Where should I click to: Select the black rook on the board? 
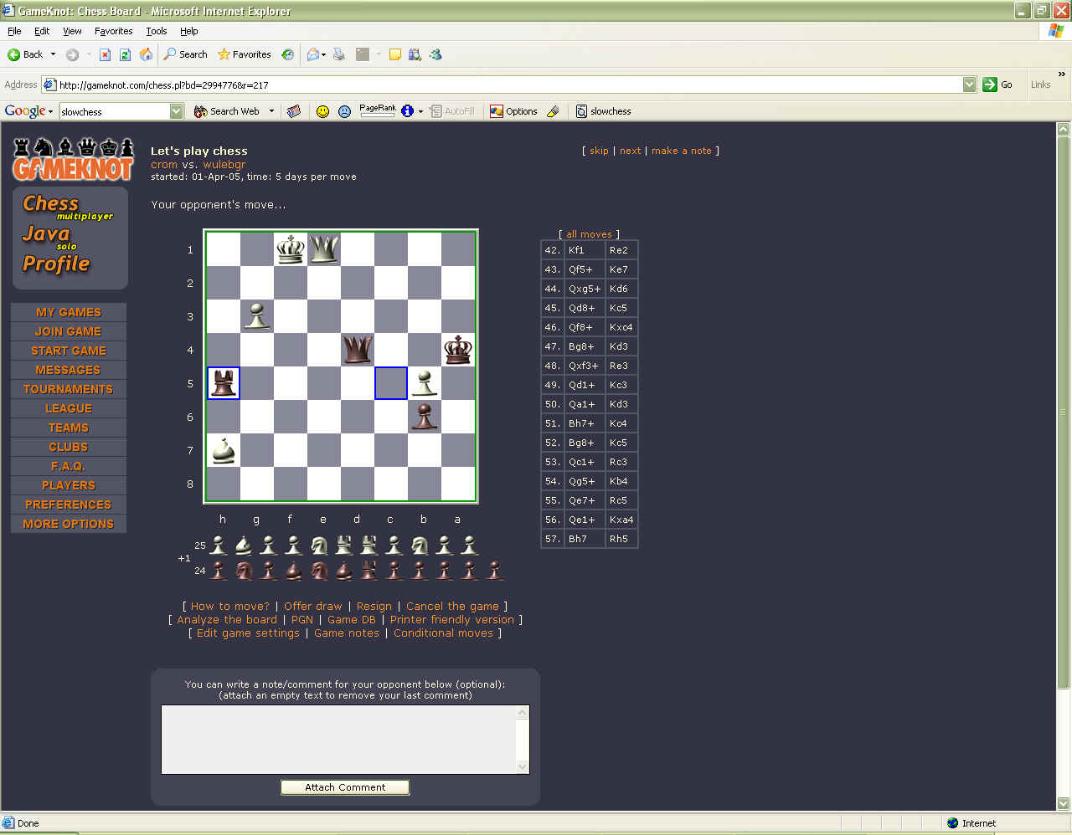[223, 383]
